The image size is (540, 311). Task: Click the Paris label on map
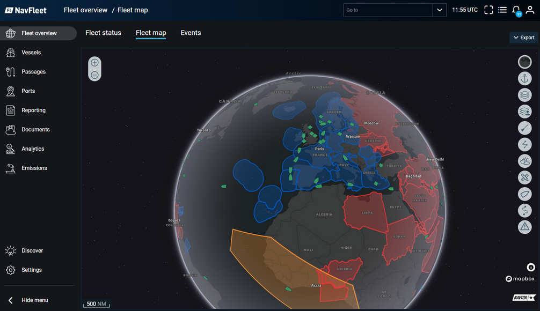pos(319,149)
